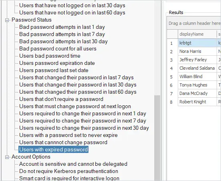This screenshot has height=181, width=221.
Task: Choose Do not require Kerberos perauthentication
Action: 68,171
